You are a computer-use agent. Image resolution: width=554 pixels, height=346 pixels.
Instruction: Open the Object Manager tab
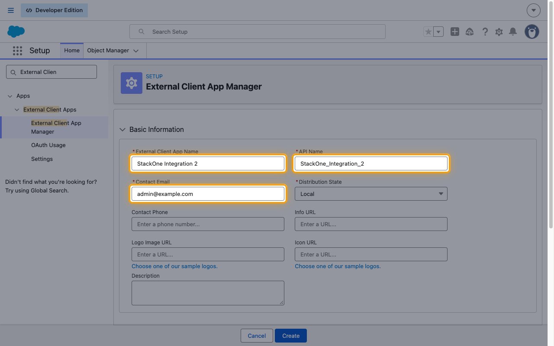pyautogui.click(x=108, y=51)
